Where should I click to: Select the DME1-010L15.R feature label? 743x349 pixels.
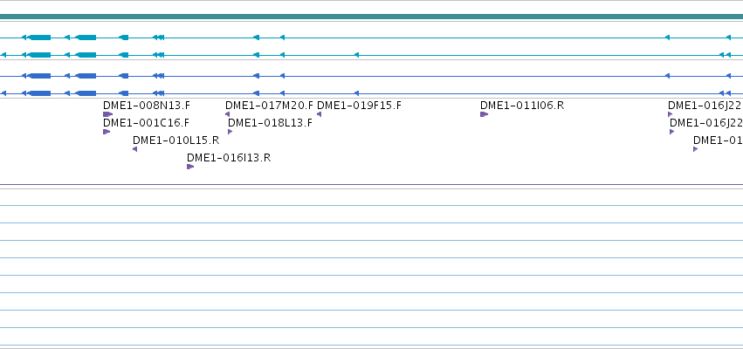[175, 140]
